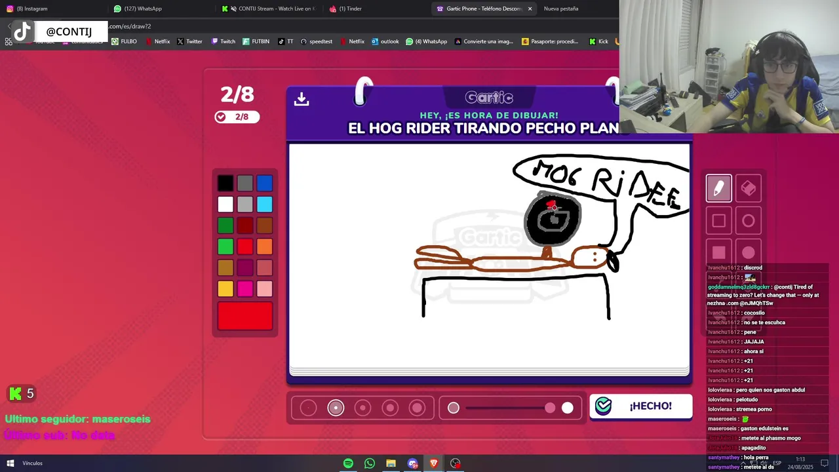Choose the second brush size
Image resolution: width=839 pixels, height=472 pixels.
(336, 408)
